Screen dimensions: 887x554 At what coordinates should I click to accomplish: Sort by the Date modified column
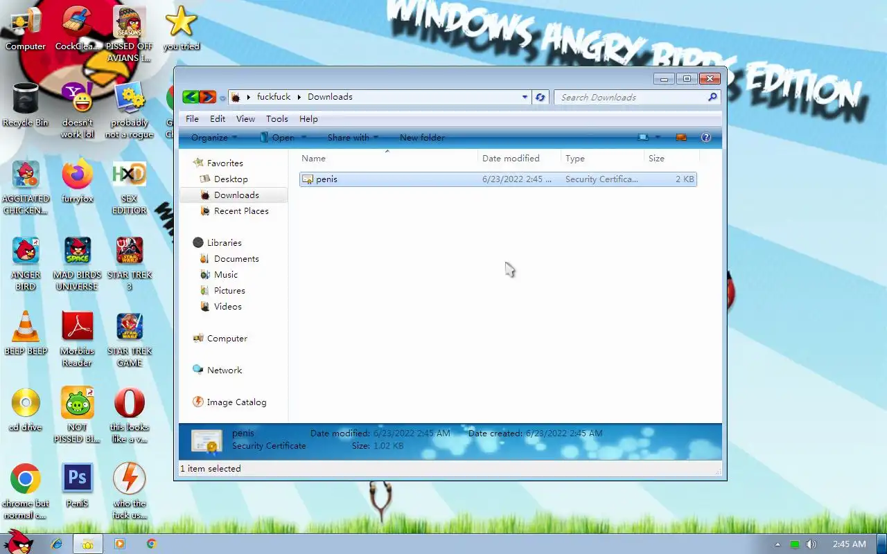[519, 158]
